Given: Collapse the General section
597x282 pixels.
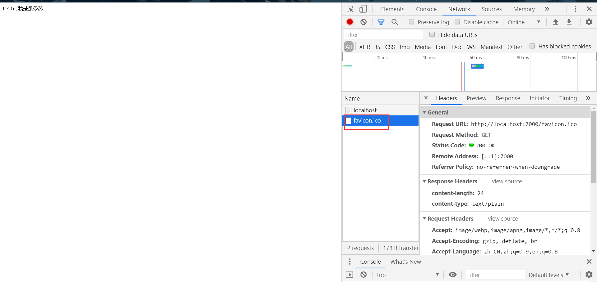Looking at the screenshot, I should 424,112.
